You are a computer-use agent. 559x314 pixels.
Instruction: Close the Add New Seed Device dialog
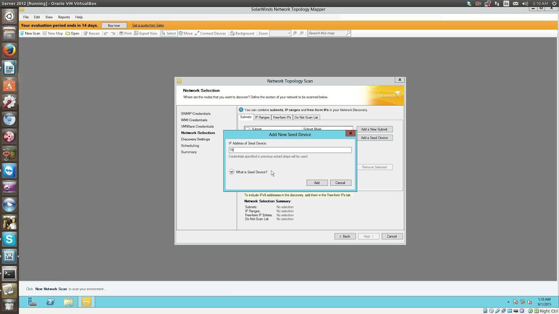350,133
